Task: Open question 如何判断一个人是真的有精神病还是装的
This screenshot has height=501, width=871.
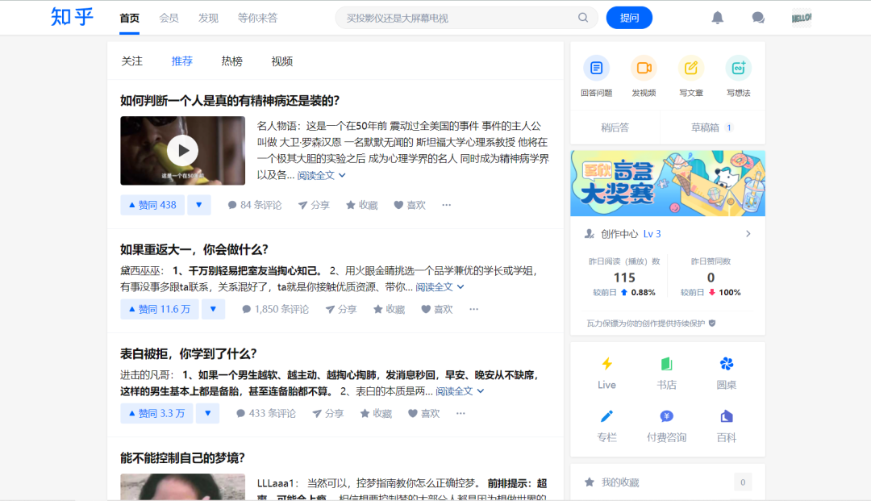Action: pyautogui.click(x=229, y=101)
